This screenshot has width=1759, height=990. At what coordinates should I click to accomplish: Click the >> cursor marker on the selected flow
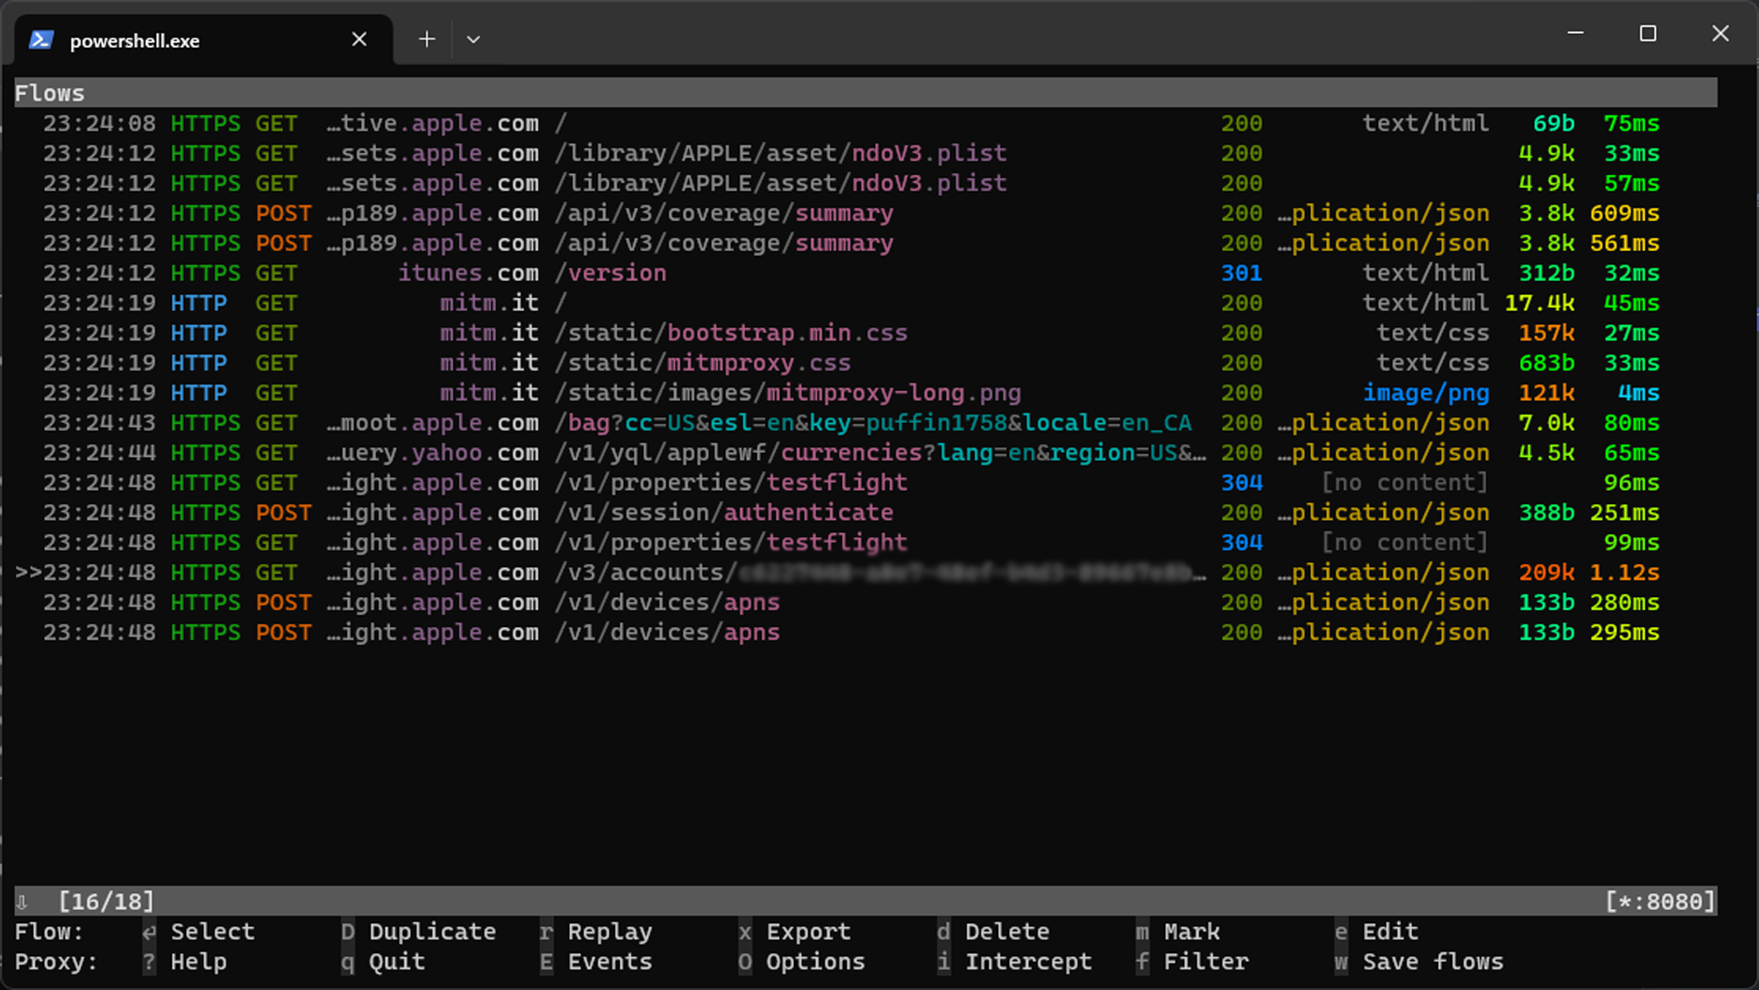click(x=28, y=573)
